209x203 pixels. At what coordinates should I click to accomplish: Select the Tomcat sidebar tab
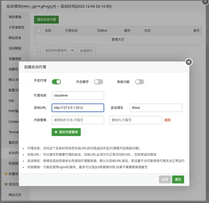point(14,132)
